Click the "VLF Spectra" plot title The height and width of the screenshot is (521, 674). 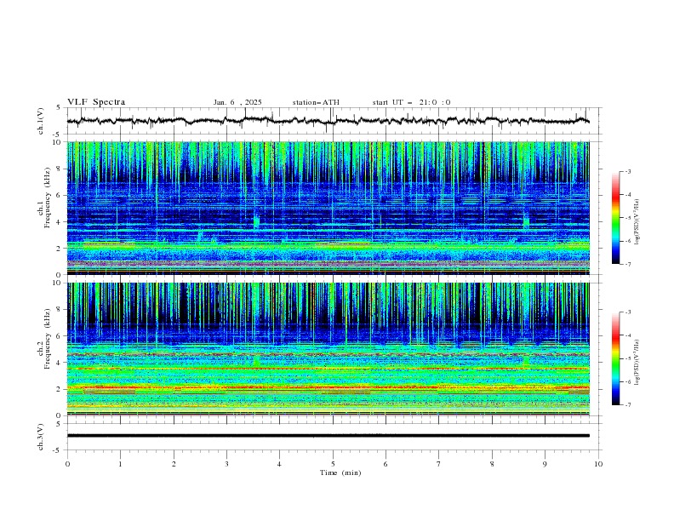[96, 102]
